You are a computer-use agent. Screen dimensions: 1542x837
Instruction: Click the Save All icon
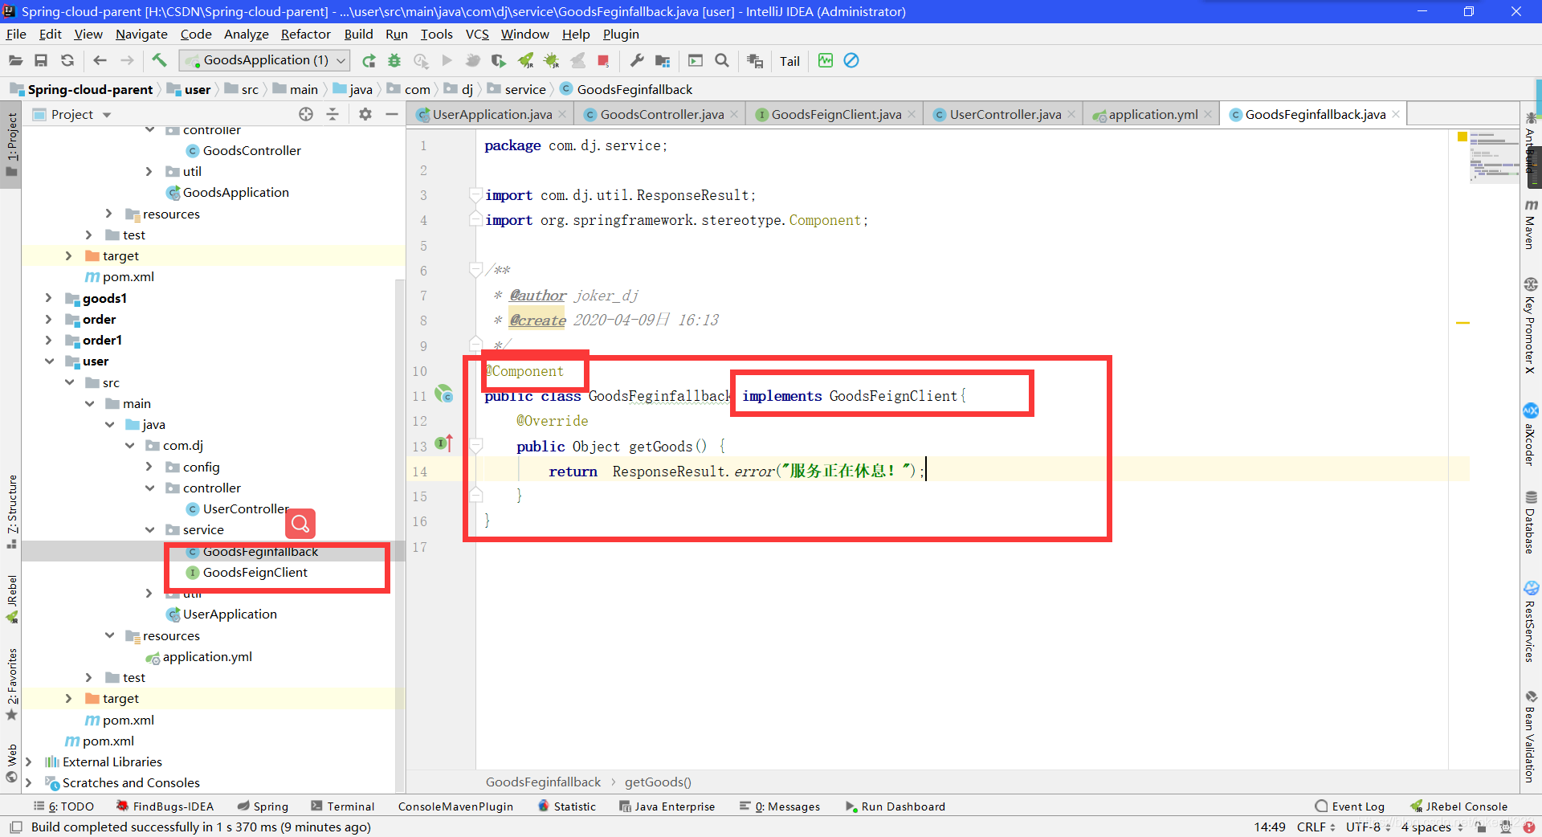(x=41, y=60)
